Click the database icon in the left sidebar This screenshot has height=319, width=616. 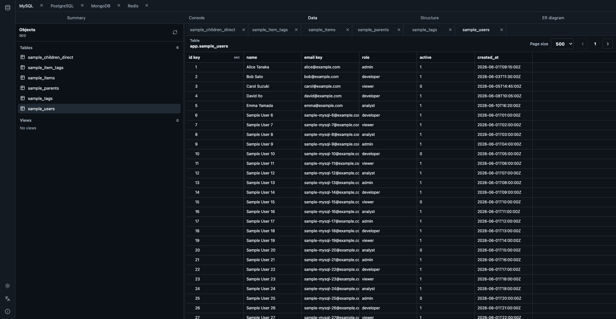coord(8,8)
